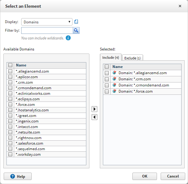
Task: Confirm selection with OK
Action: tap(145, 176)
